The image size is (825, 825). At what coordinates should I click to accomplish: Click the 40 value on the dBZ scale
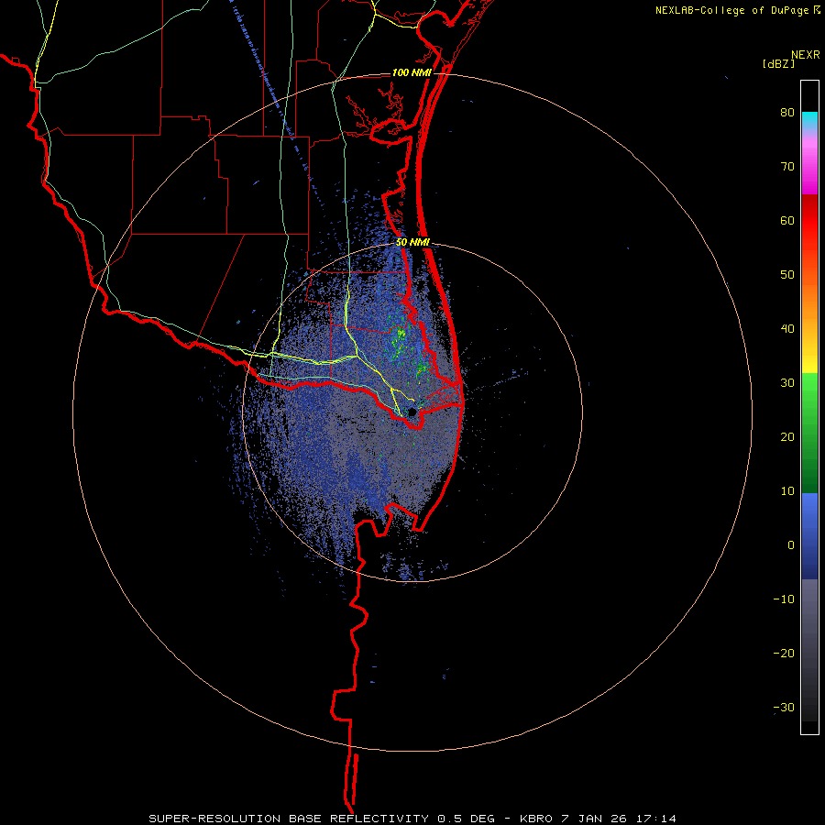tap(787, 329)
